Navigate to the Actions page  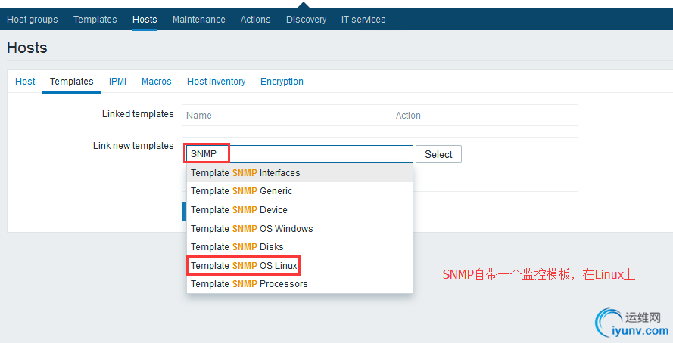click(x=255, y=20)
